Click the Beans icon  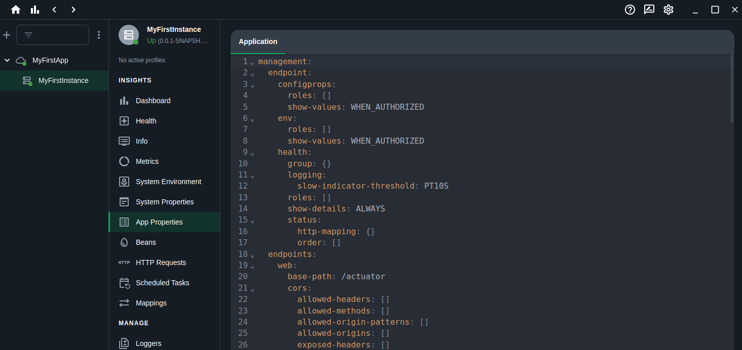(x=124, y=242)
